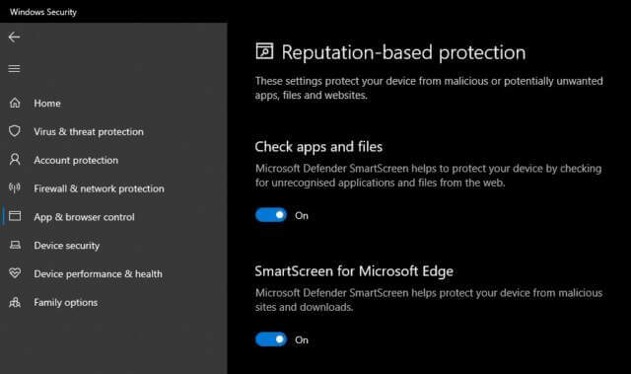Select App & browser control item
This screenshot has height=374, width=631.
point(84,217)
